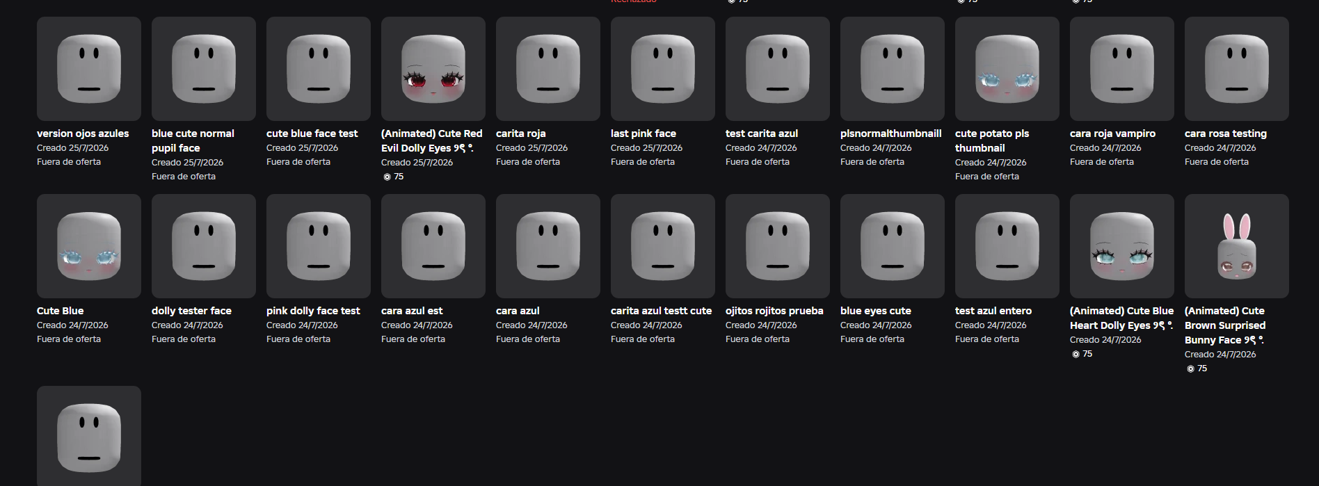This screenshot has height=486, width=1319.
Task: Click 'Fuera de oferta' under cute potato pls thumbnail
Action: (x=987, y=177)
